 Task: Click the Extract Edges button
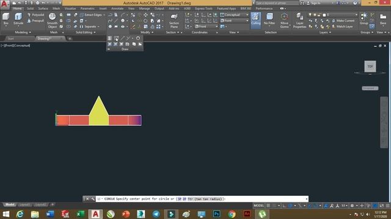coord(91,15)
